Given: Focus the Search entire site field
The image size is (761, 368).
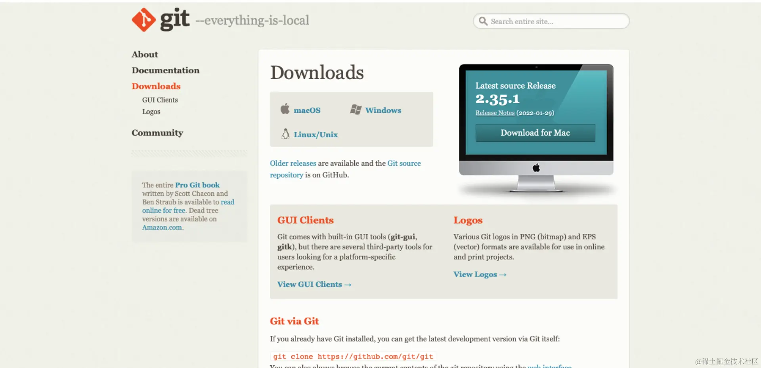Looking at the screenshot, I should [551, 21].
